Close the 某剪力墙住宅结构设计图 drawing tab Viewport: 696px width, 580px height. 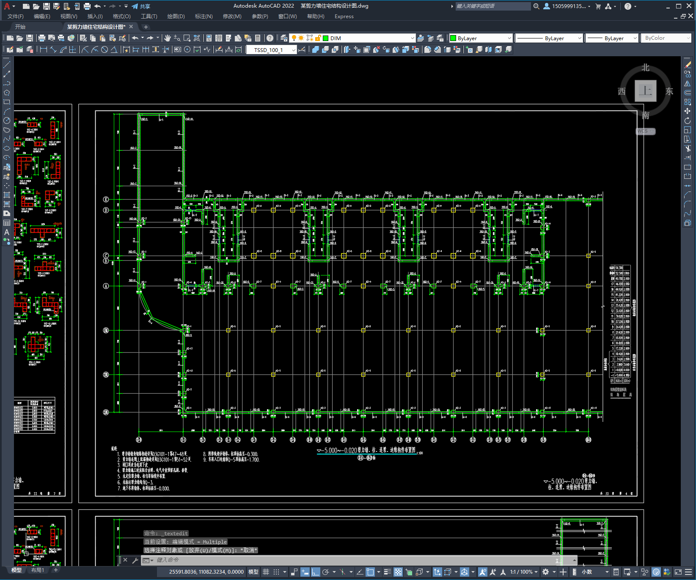tap(131, 27)
